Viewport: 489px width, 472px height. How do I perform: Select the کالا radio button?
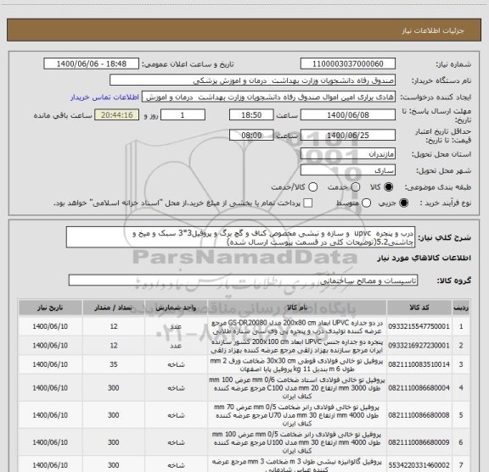(388, 187)
